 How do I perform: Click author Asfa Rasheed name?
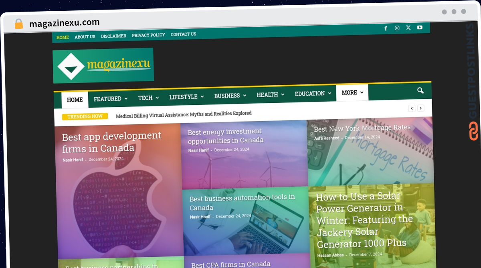(x=327, y=138)
